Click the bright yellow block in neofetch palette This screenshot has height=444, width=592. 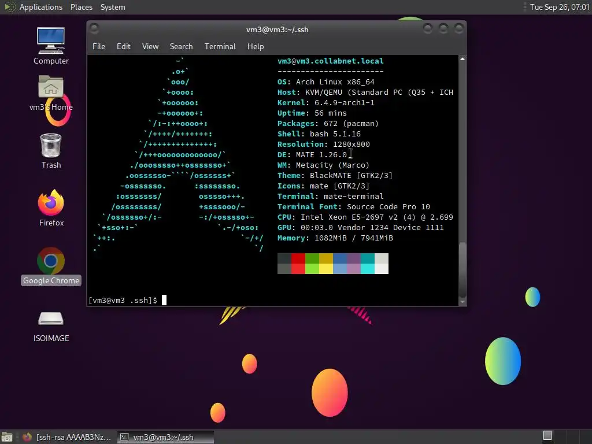[x=326, y=268]
